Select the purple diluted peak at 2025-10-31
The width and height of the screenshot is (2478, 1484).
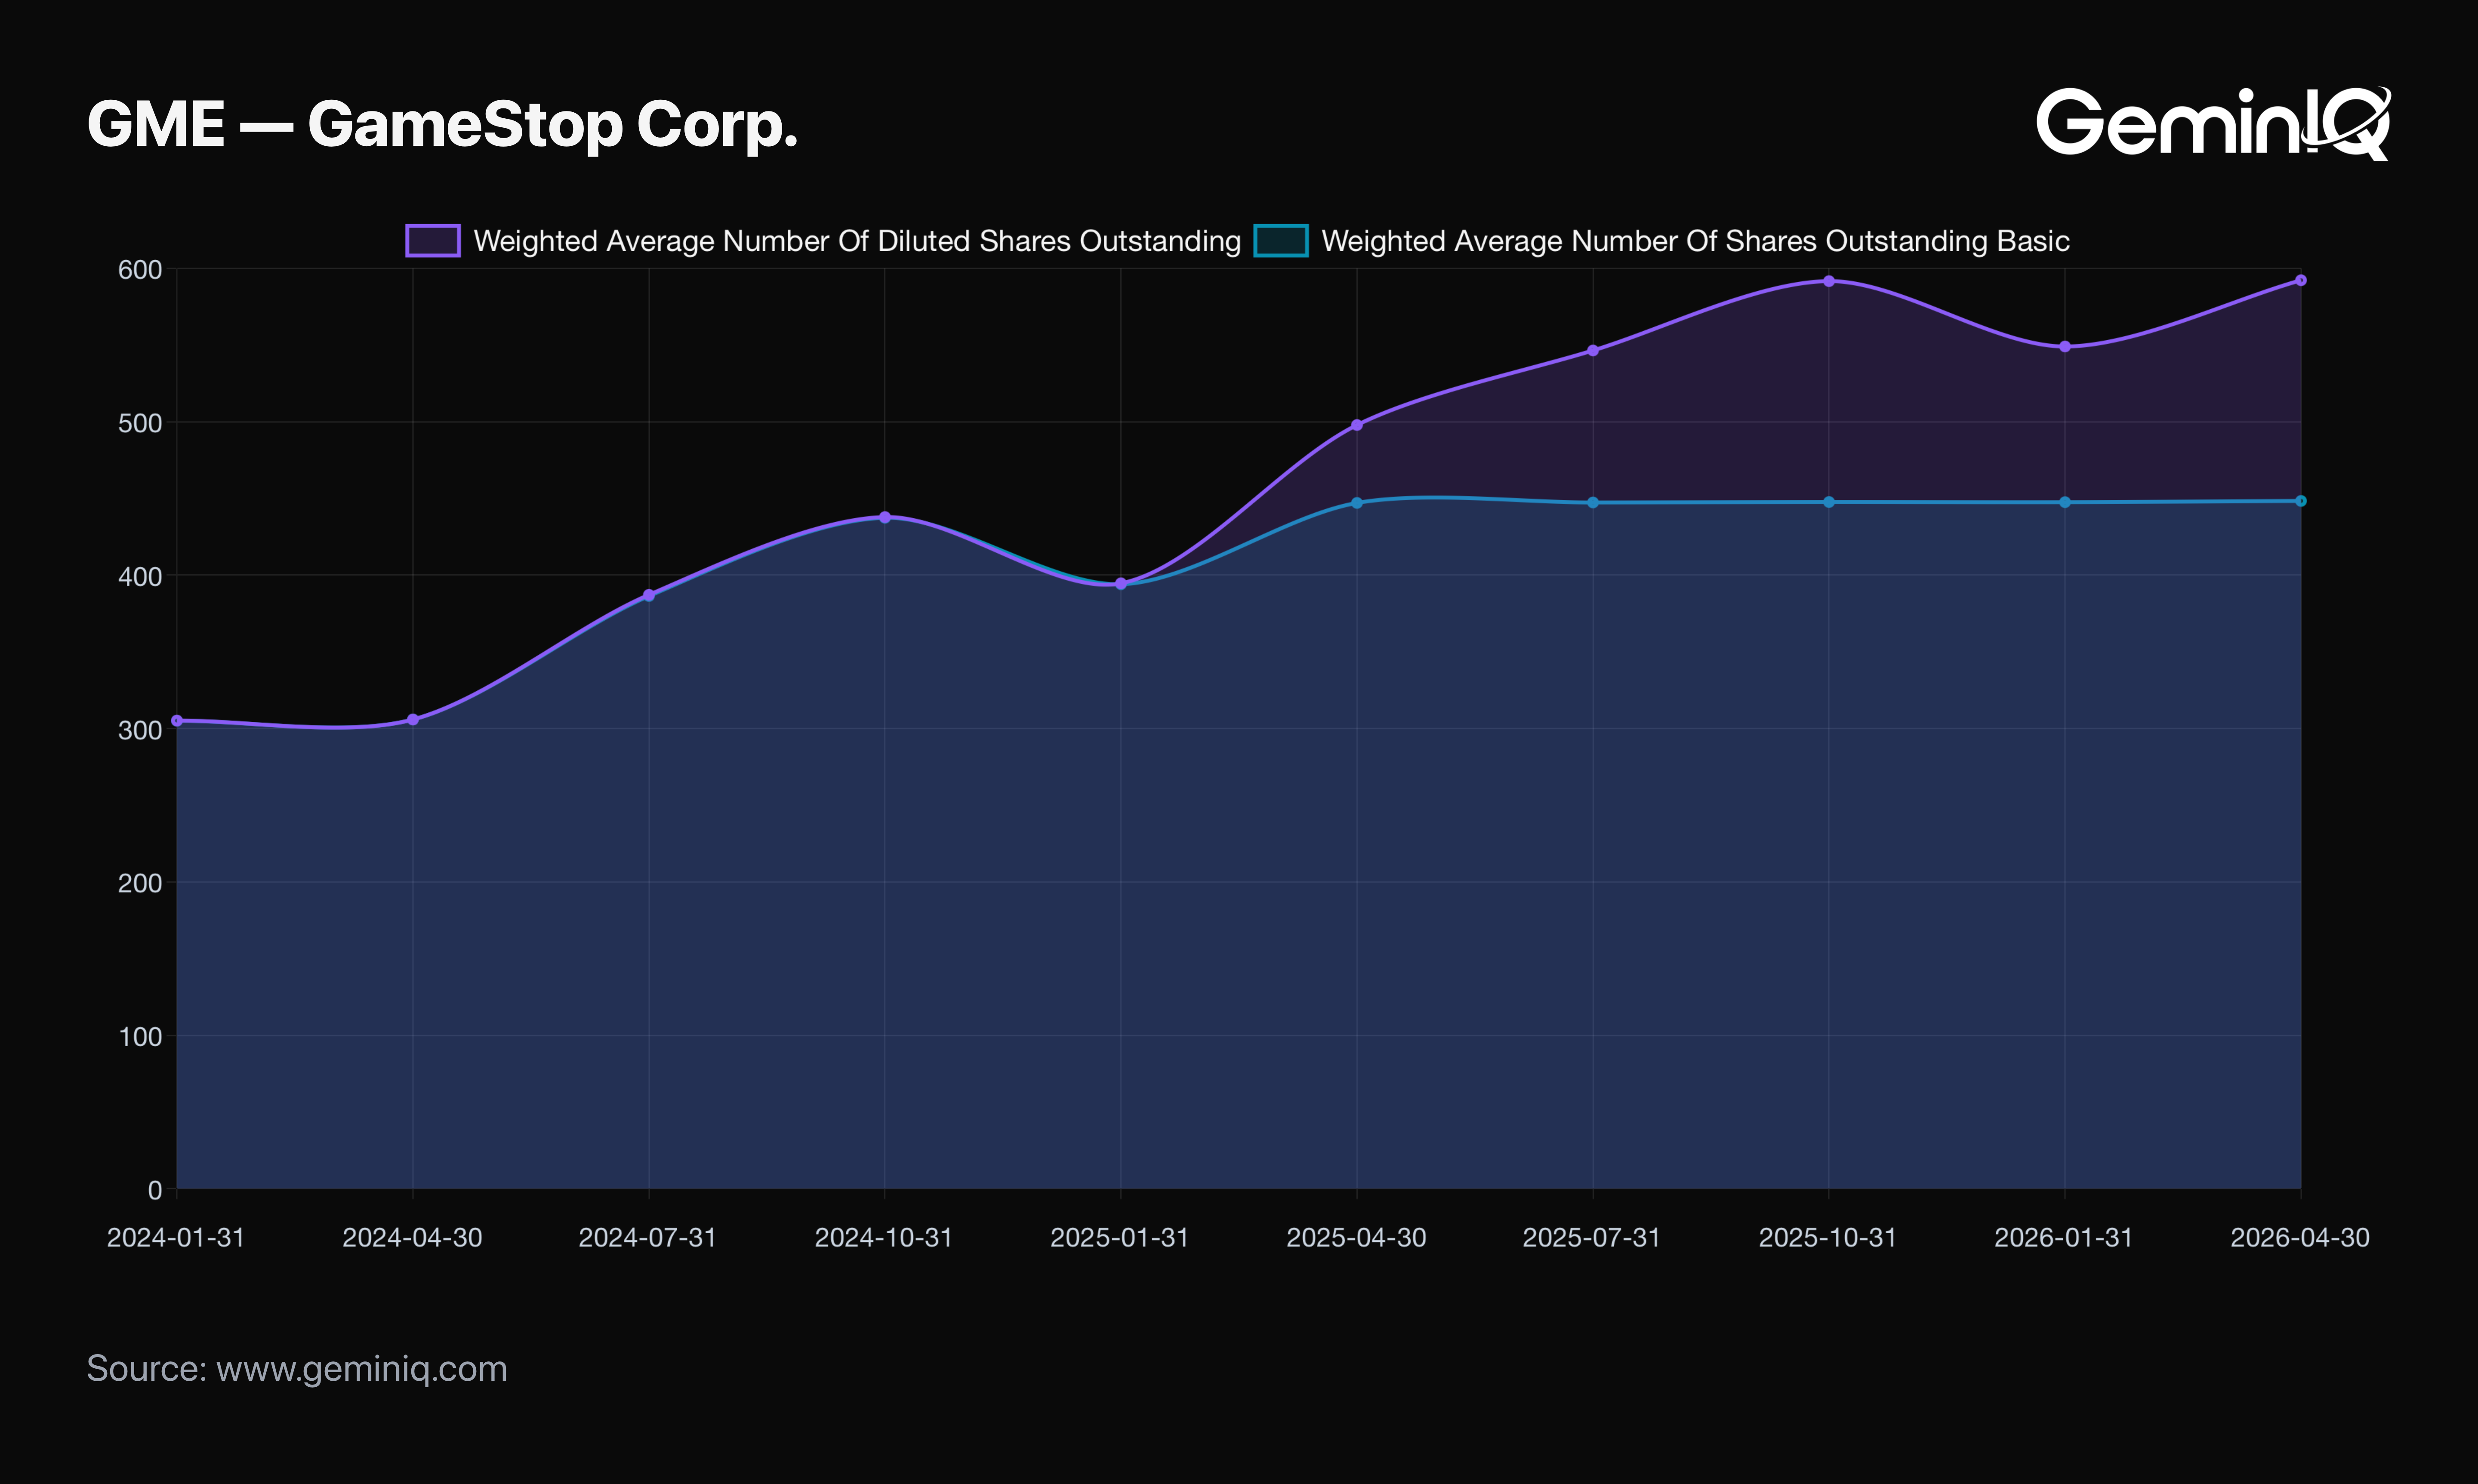[1829, 281]
